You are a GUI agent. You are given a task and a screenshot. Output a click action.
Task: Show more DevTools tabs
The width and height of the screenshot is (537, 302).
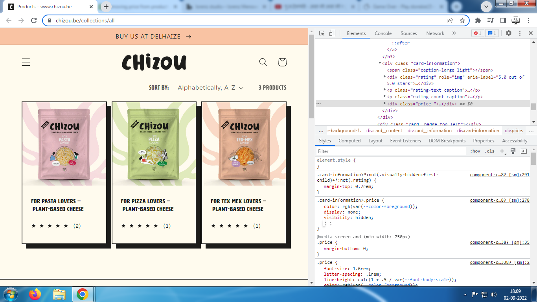[x=454, y=33]
